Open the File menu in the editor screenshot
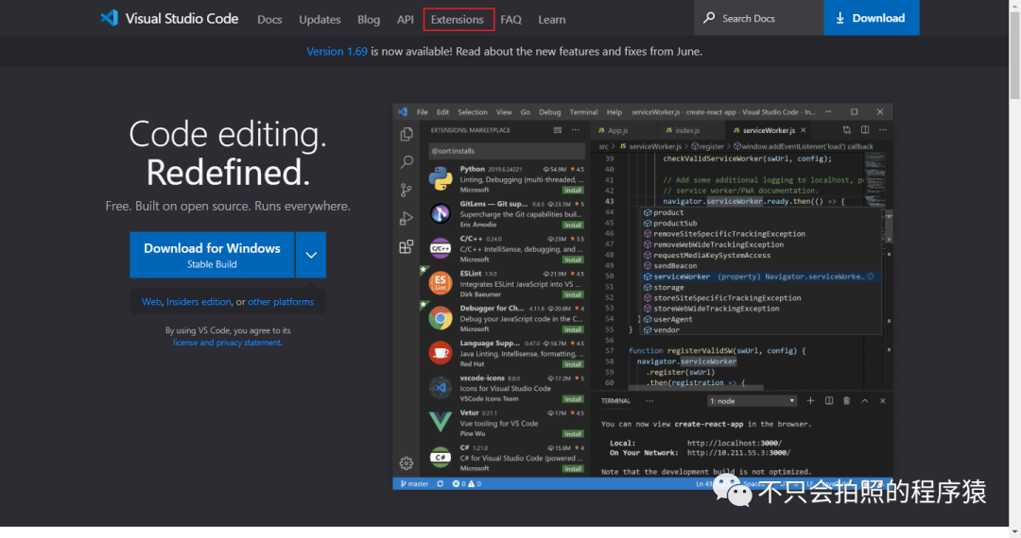Viewport: 1021px width, 538px height. (422, 112)
